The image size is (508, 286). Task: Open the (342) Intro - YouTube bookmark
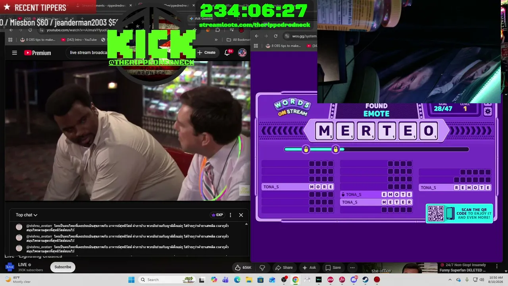[x=79, y=40]
